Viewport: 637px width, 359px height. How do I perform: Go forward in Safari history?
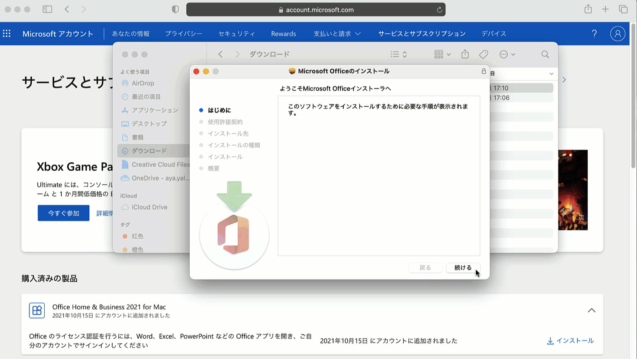coord(84,9)
